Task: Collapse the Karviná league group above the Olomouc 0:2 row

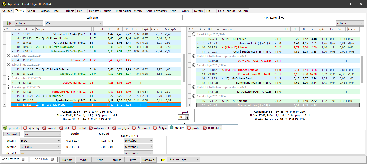Action: pyautogui.click(x=193, y=96)
